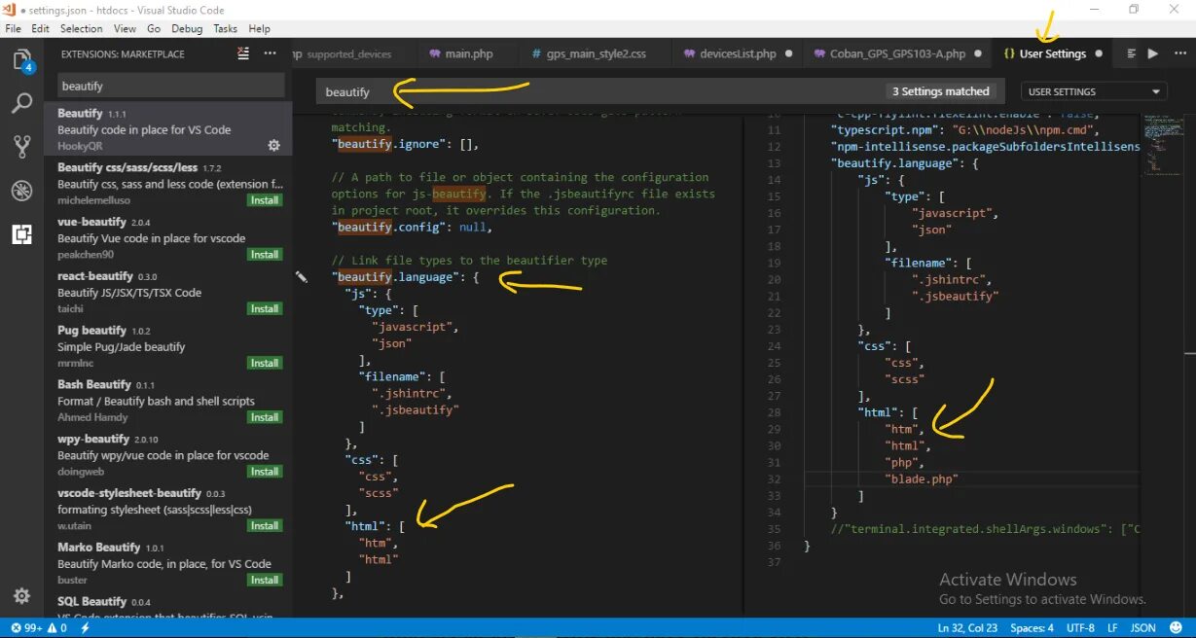Install Pug beautify extension
1196x638 pixels.
265,364
